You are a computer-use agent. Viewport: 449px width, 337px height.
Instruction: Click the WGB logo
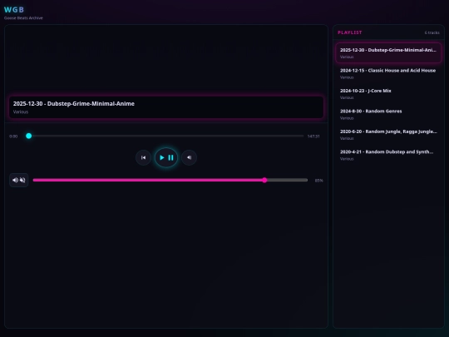click(x=14, y=10)
